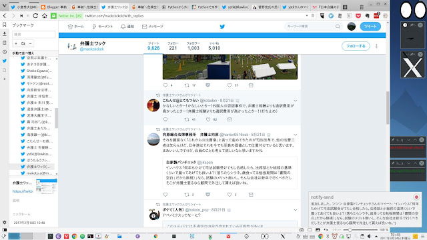The width and height of the screenshot is (427, 240).
Task: Reload the current Twitter page
Action: (x=35, y=16)
